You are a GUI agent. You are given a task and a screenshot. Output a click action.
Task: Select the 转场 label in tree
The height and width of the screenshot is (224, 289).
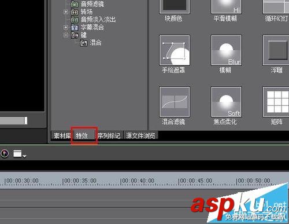(87, 12)
